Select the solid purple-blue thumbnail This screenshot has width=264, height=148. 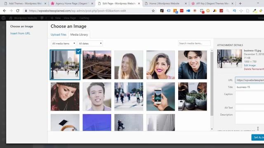pos(97,123)
